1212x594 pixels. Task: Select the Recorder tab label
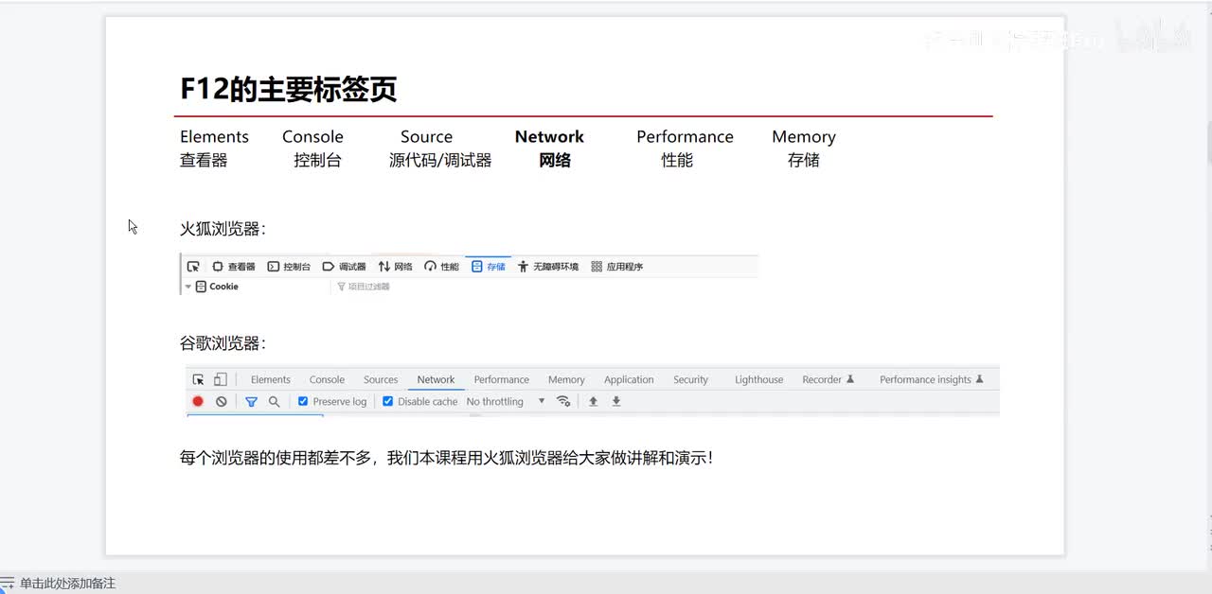[821, 379]
